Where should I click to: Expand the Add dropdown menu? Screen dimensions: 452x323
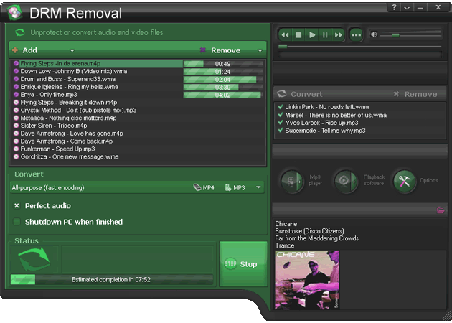click(x=72, y=51)
